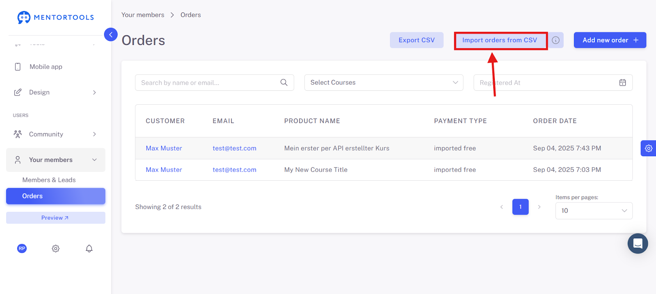Open settings gear in sidebar footer

click(x=56, y=248)
